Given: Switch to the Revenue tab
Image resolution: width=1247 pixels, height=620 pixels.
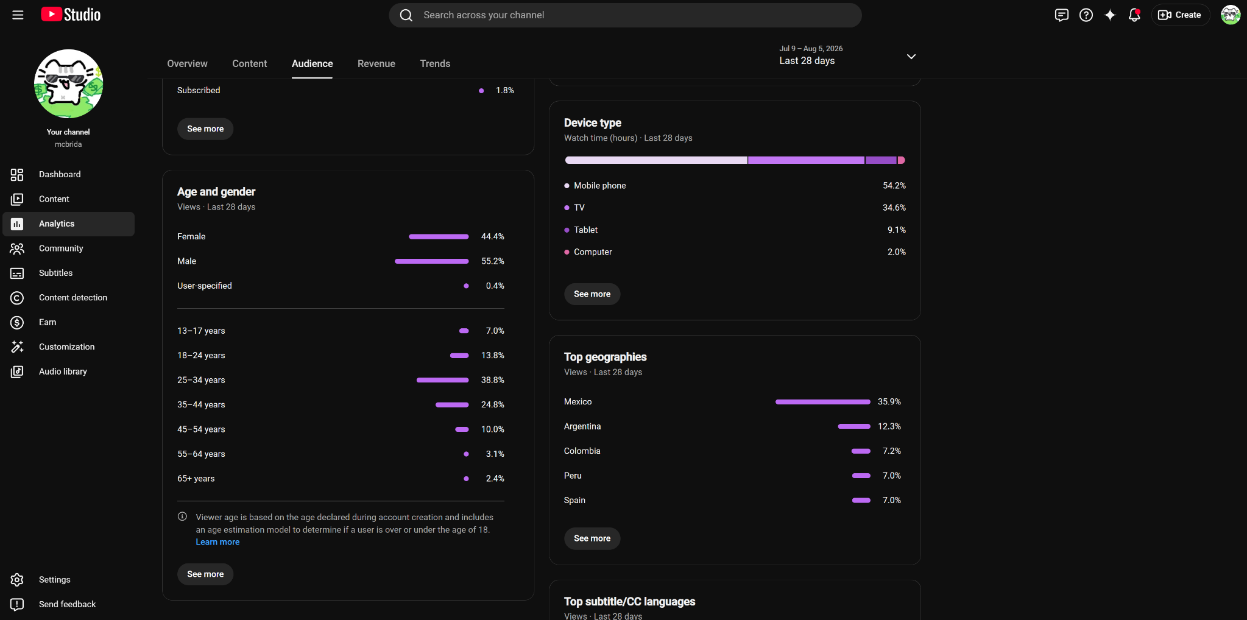Looking at the screenshot, I should 376,63.
